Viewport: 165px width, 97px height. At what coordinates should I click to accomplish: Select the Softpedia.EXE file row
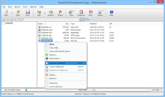[76, 33]
